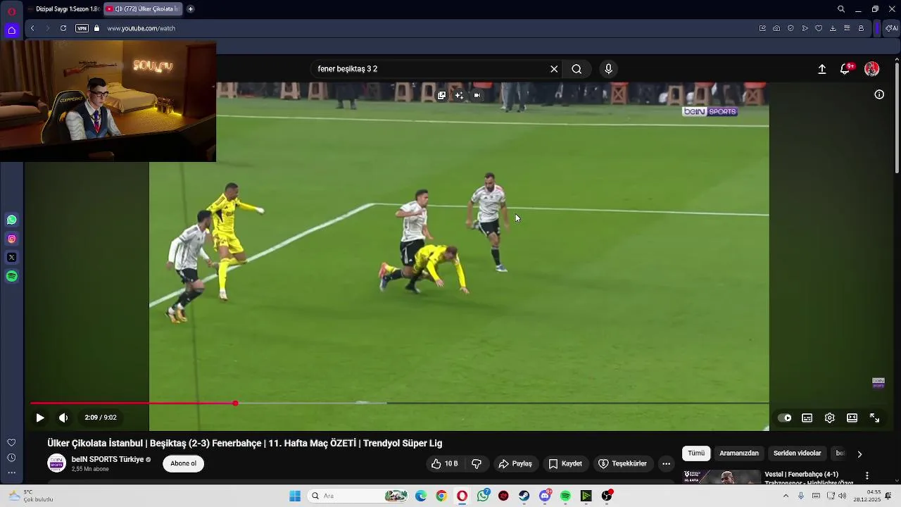Open beIN SPORTS Türkiye channel name link
Viewport: 901px width, 507px height.
tap(108, 459)
